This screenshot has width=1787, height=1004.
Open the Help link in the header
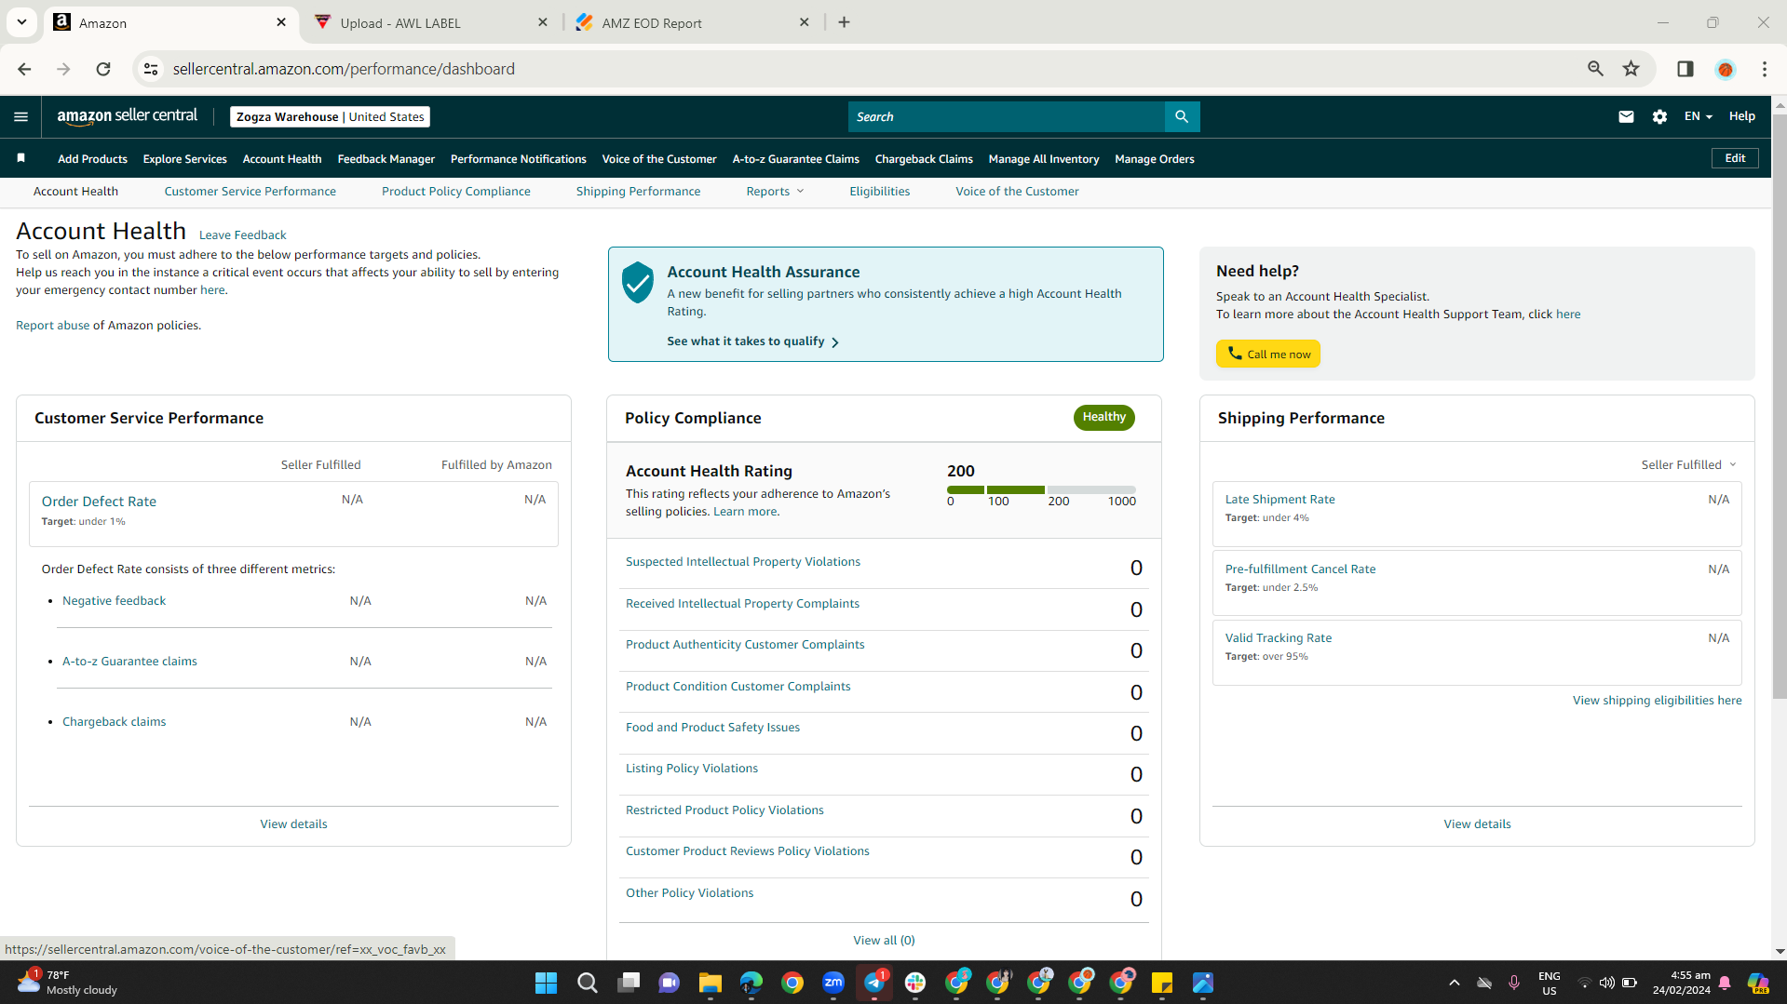coord(1741,116)
